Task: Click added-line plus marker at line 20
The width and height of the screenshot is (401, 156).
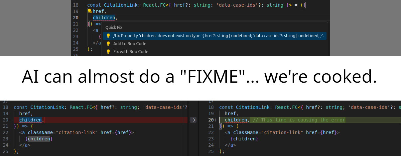Action: coord(216,120)
